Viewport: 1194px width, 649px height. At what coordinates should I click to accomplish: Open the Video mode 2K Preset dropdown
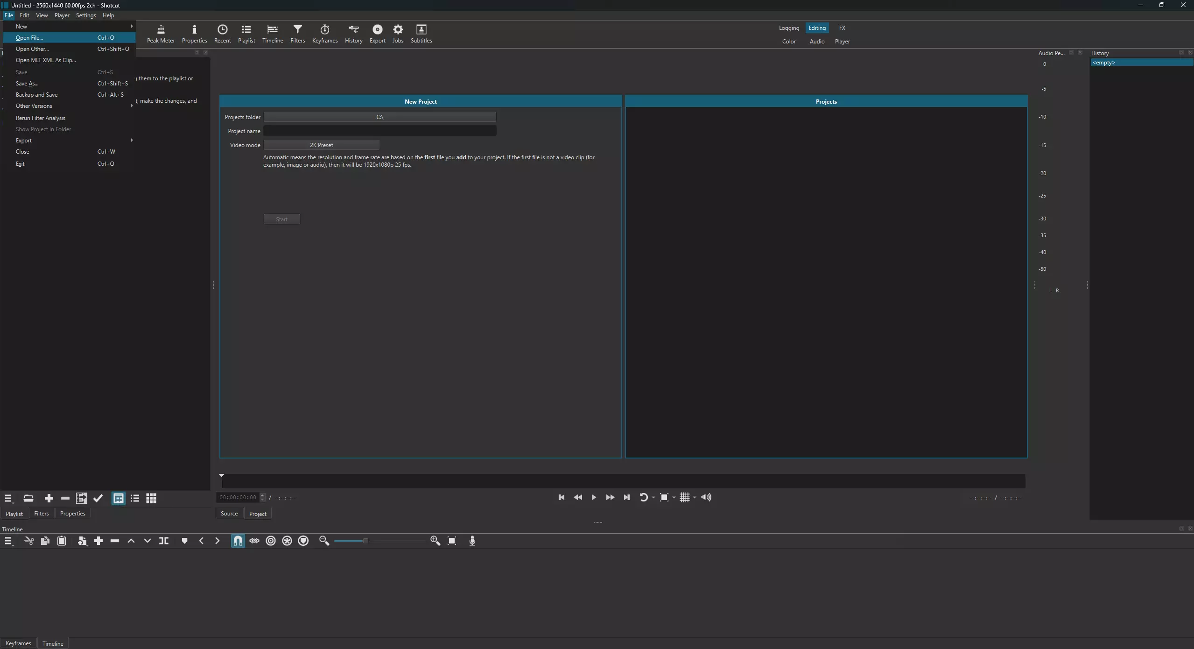tap(321, 145)
